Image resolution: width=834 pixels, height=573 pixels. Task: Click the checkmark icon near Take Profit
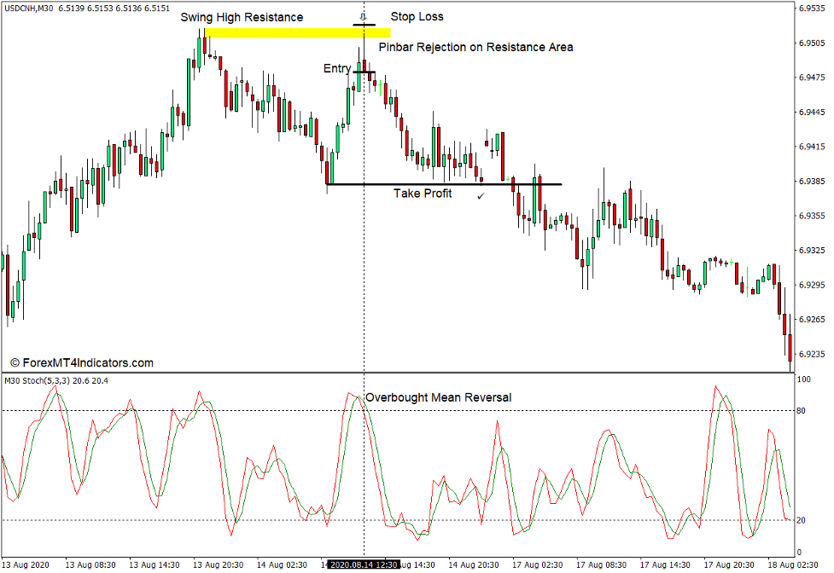pyautogui.click(x=480, y=195)
